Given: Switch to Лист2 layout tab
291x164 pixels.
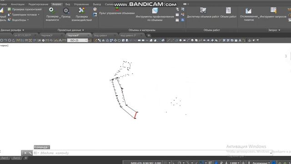Looking at the screenshot, I should pos(17,158).
